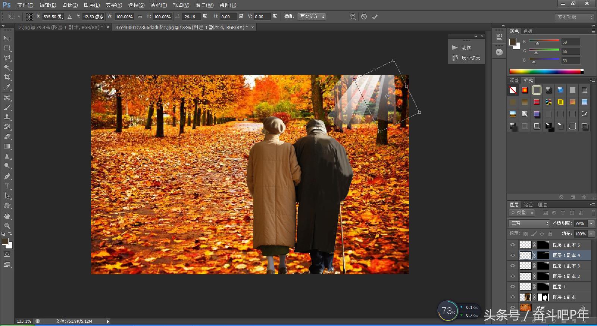Screen dimensions: 597x326
Task: Select the Hand tool
Action: point(7,216)
